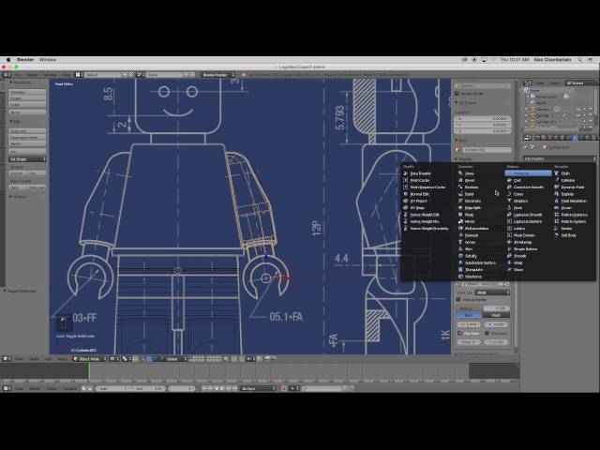The height and width of the screenshot is (450, 600).
Task: Open the Global transform orientation dropdown
Action: tap(175, 359)
